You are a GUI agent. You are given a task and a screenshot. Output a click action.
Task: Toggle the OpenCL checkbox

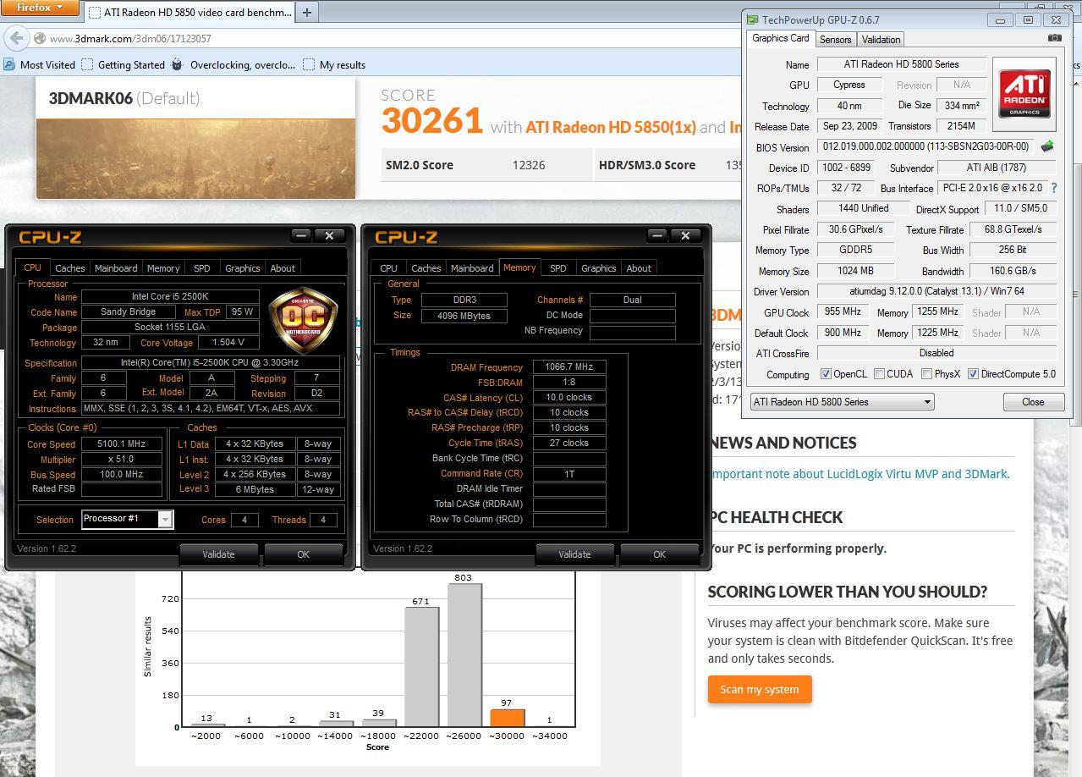[x=827, y=374]
